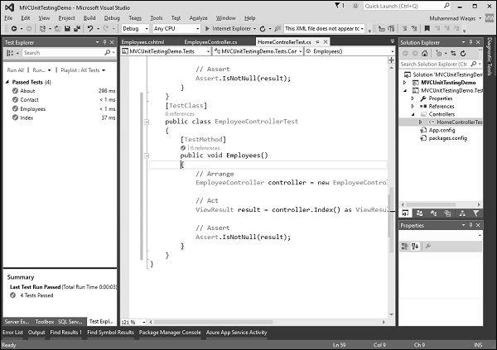Click the Alphabetical sort icon in Properties

point(415,246)
